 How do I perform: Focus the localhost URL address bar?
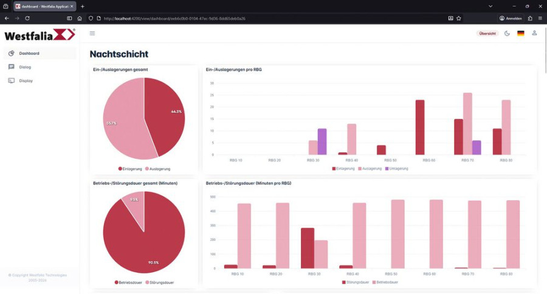(174, 18)
